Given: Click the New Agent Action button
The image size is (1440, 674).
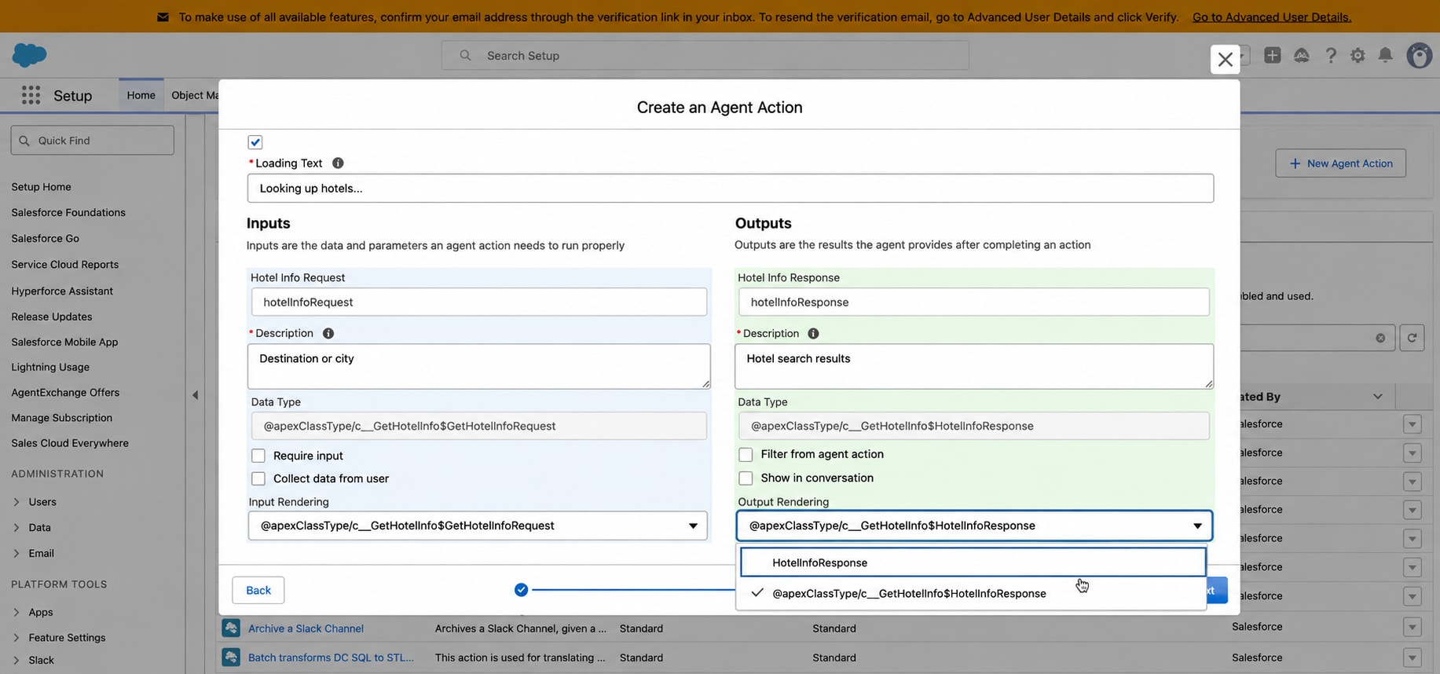Looking at the screenshot, I should (1340, 163).
